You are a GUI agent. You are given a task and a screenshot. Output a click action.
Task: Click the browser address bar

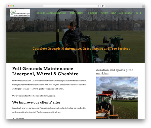point(72,6)
